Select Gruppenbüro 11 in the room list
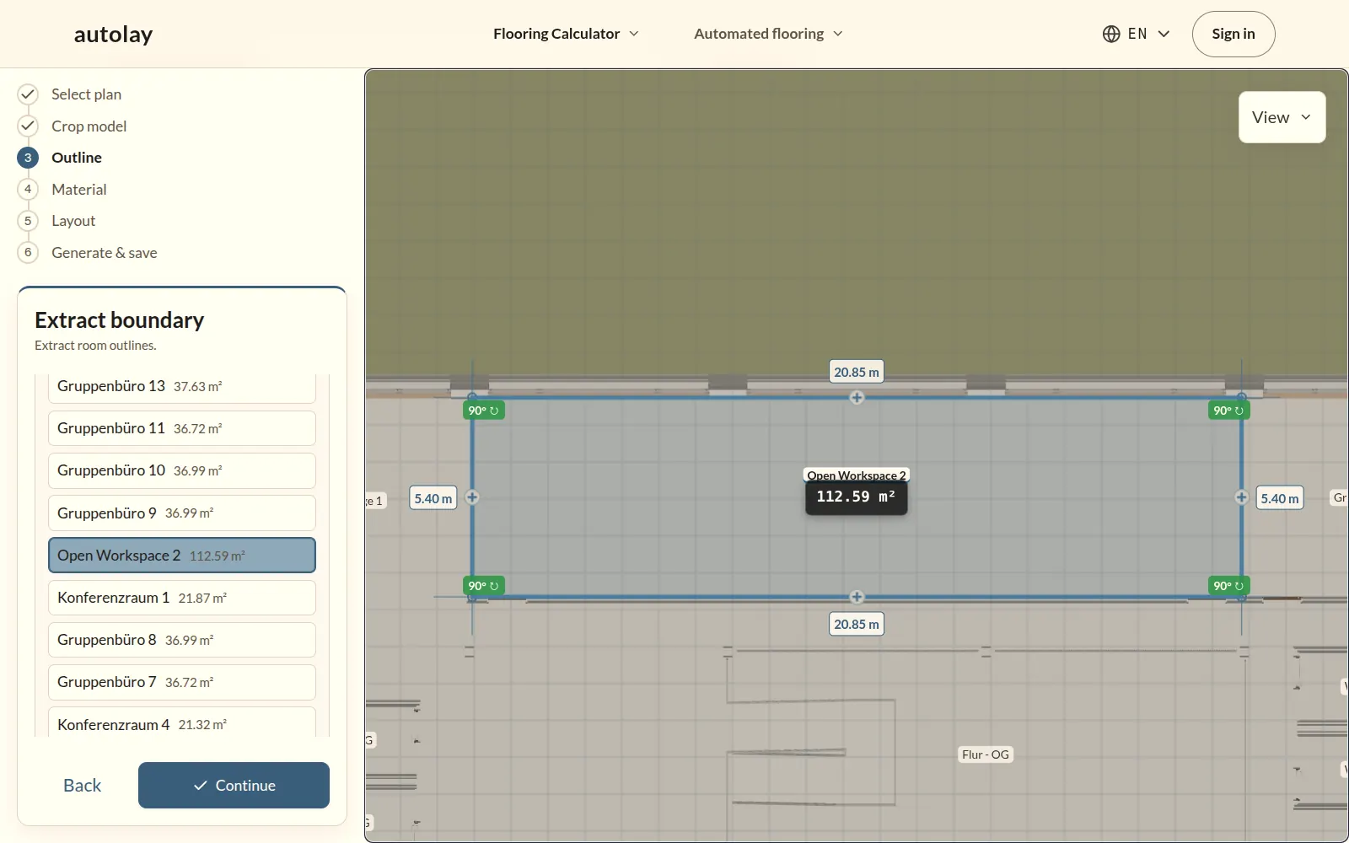Screen dimensions: 1349x843 pos(182,428)
